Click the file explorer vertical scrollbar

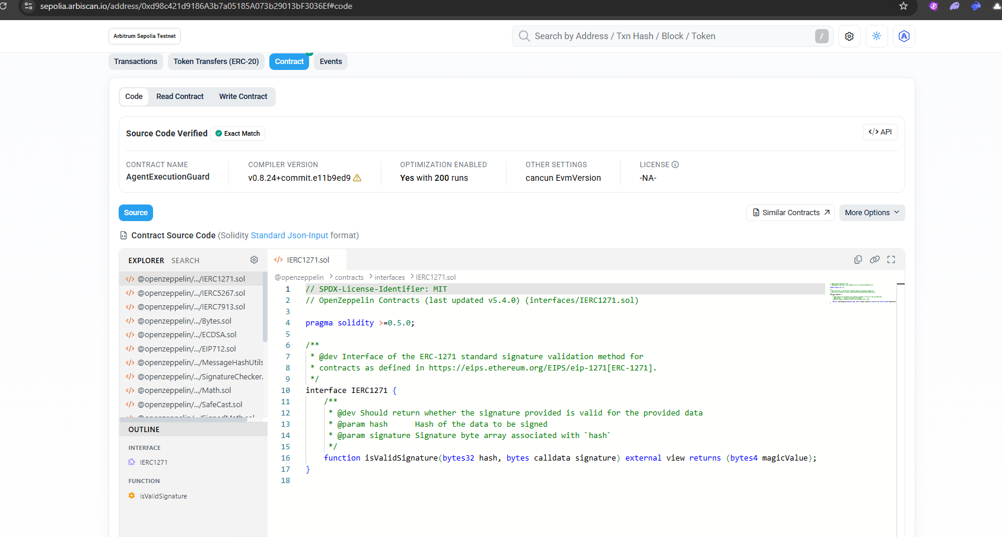pos(265,307)
